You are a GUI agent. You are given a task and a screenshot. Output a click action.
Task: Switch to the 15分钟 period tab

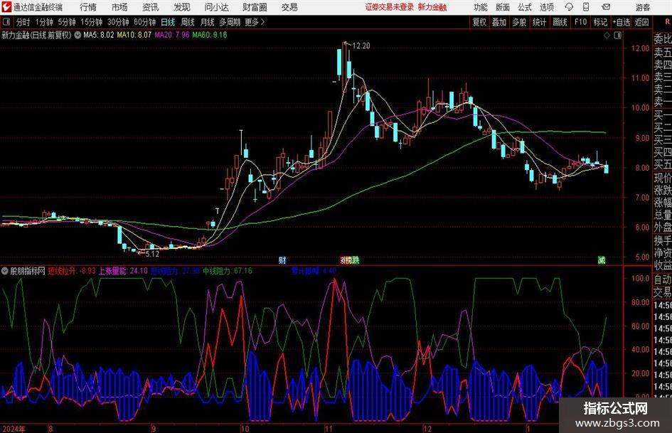click(x=91, y=22)
